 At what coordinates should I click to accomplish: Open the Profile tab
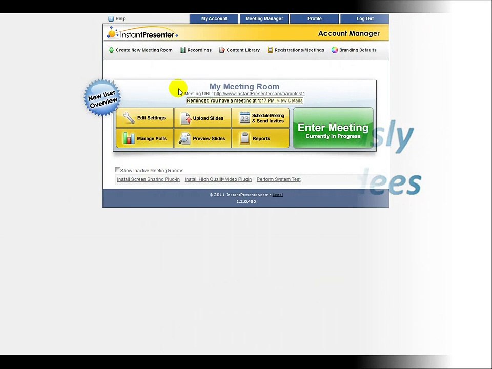pos(314,19)
